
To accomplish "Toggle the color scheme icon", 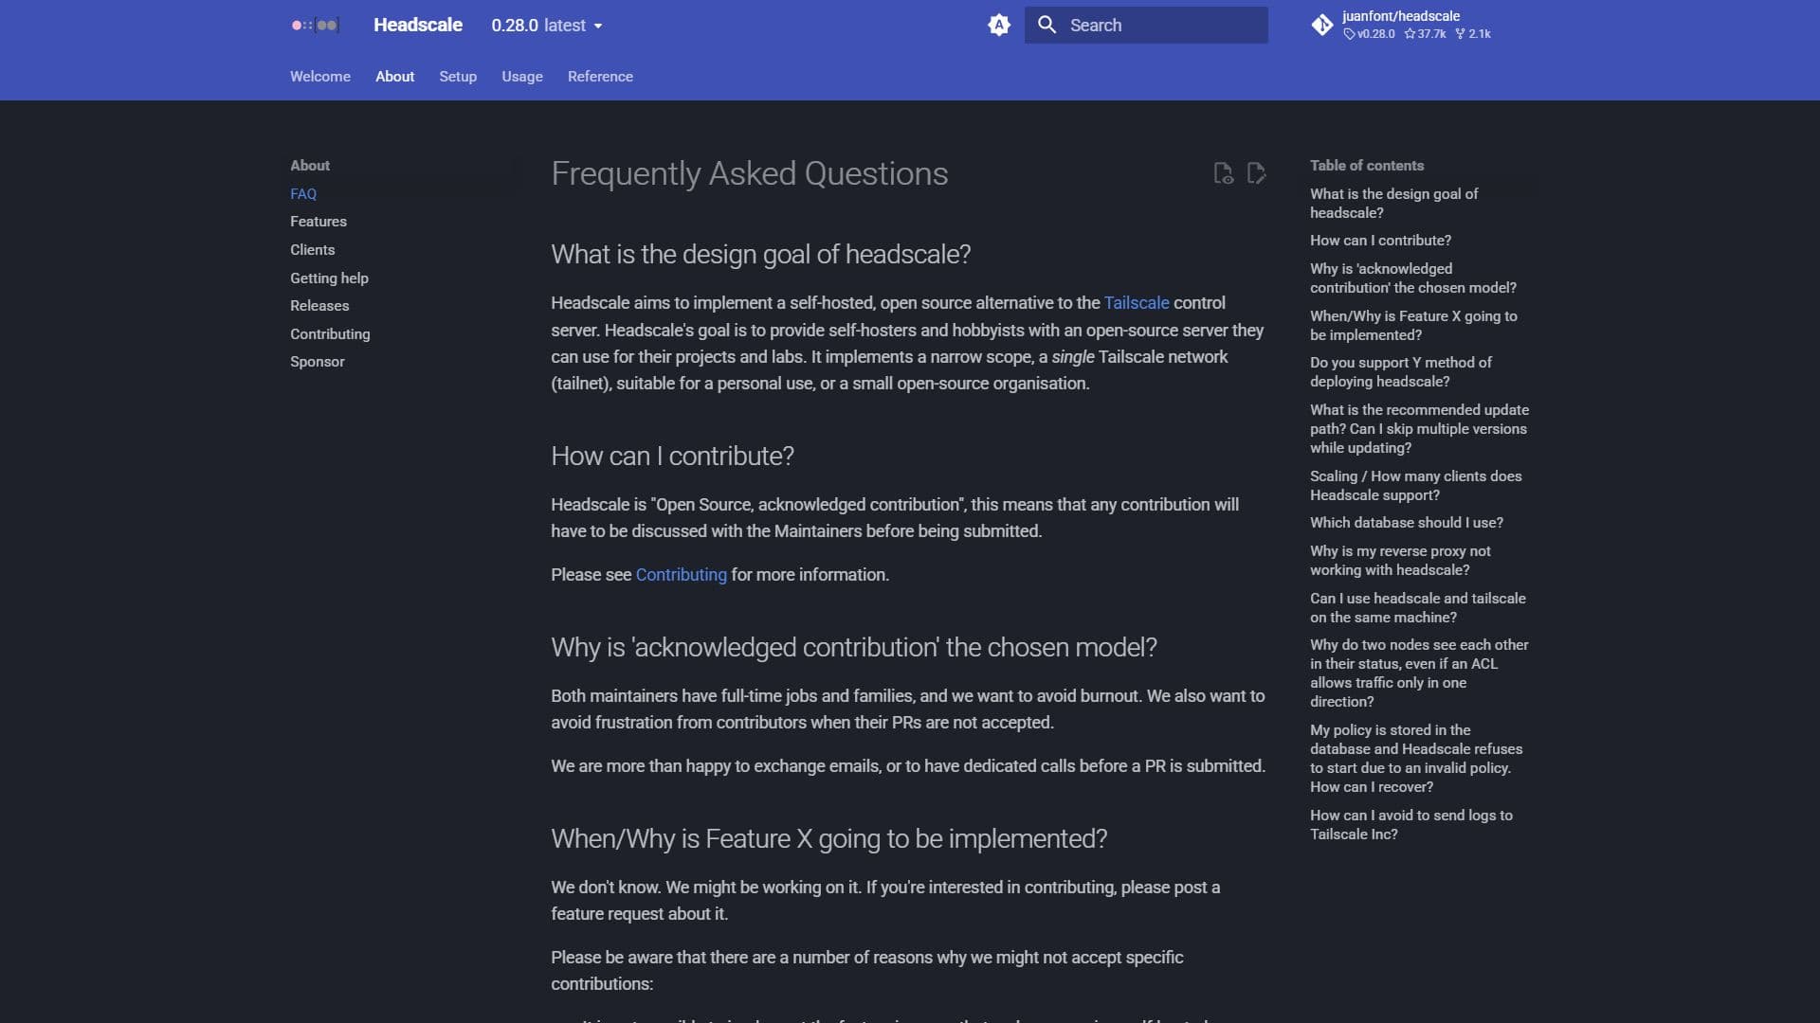I will (x=999, y=26).
